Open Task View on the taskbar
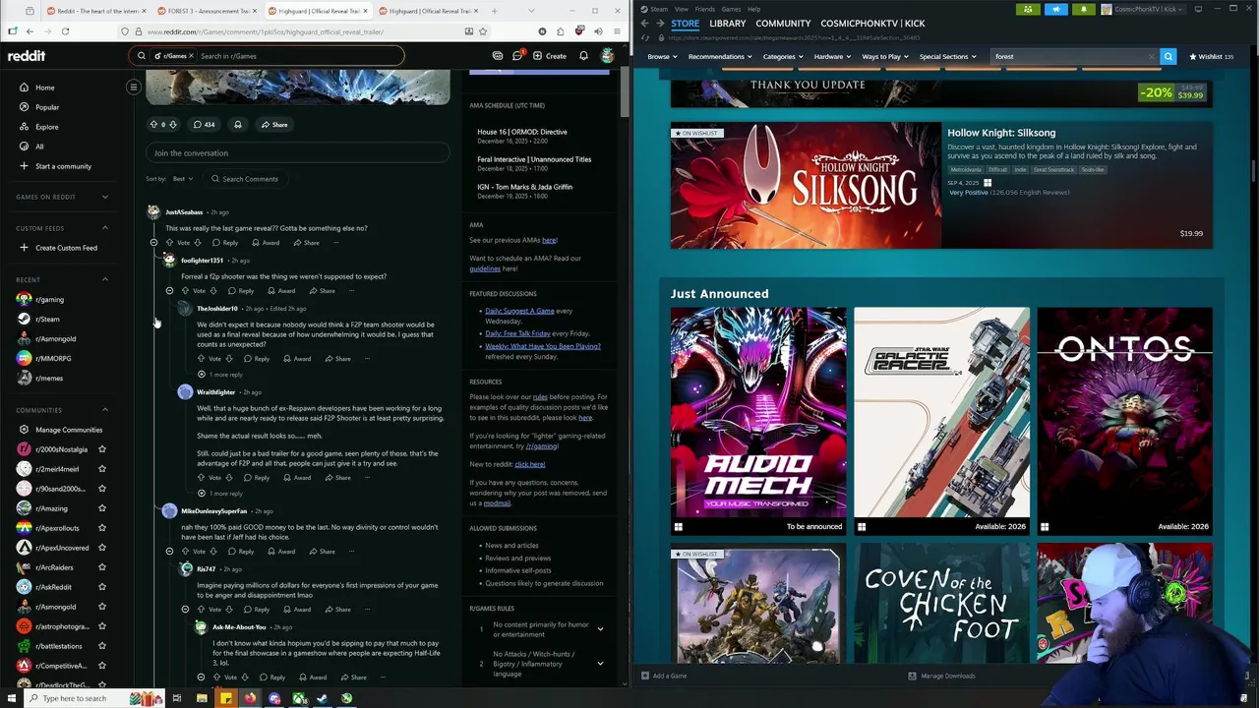The width and height of the screenshot is (1259, 708). (x=177, y=698)
